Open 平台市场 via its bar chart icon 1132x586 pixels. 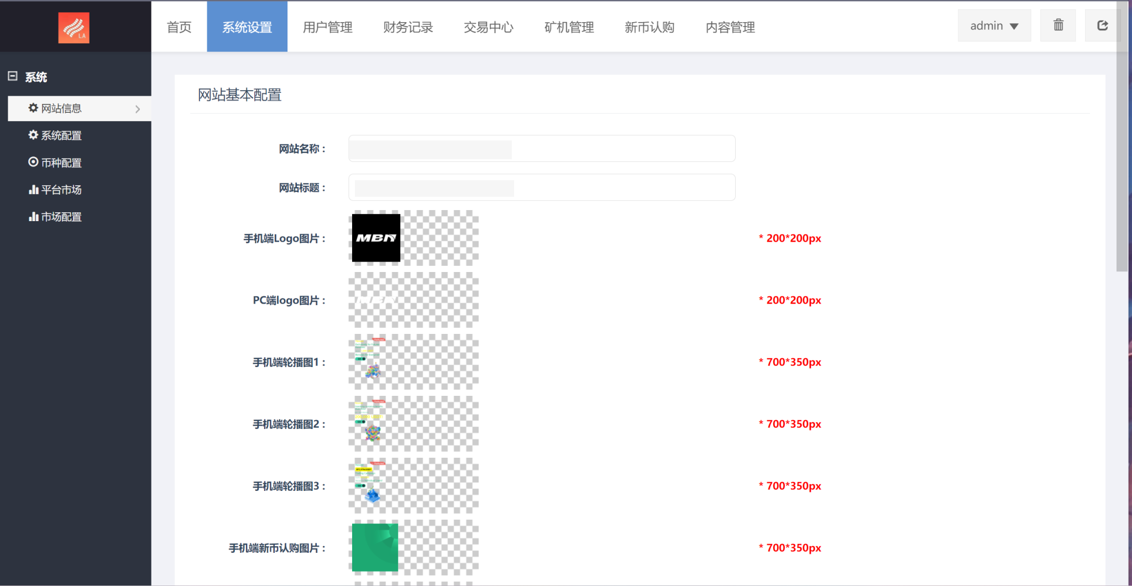coord(33,190)
